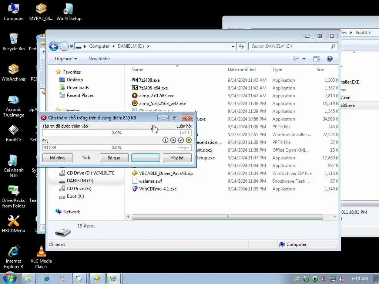
Task: Open Explorer help question mark
Action: click(329, 59)
